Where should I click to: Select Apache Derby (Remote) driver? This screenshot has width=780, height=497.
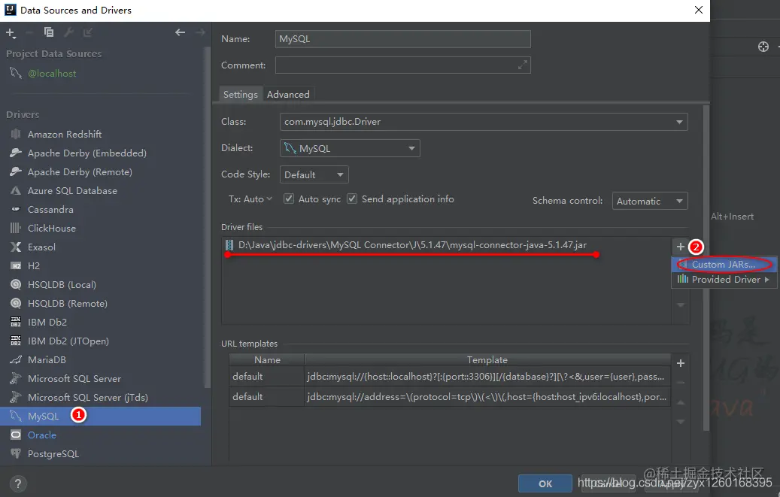(x=80, y=172)
